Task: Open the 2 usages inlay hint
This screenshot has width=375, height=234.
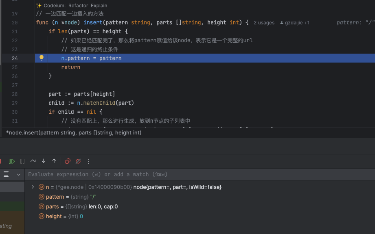Action: click(x=264, y=23)
